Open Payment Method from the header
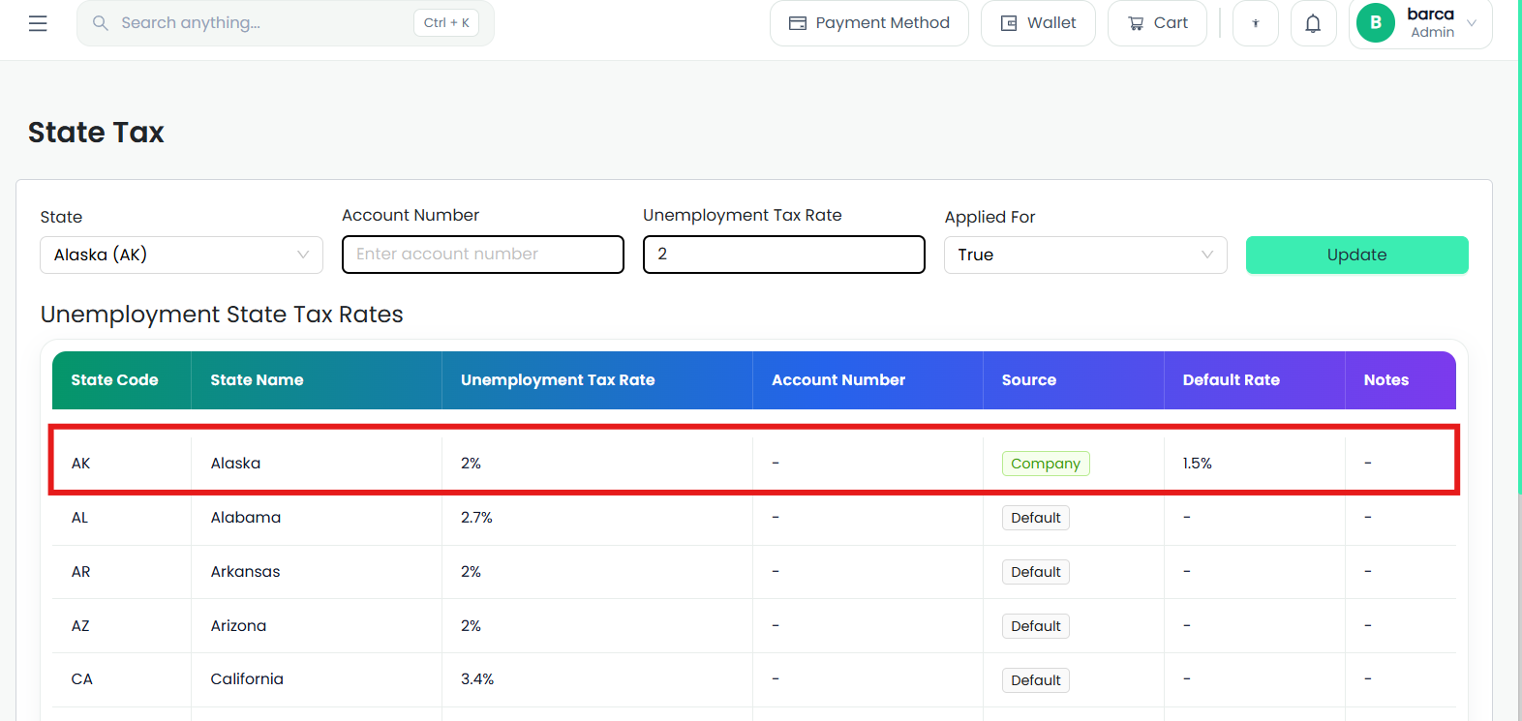The width and height of the screenshot is (1522, 721). point(869,23)
